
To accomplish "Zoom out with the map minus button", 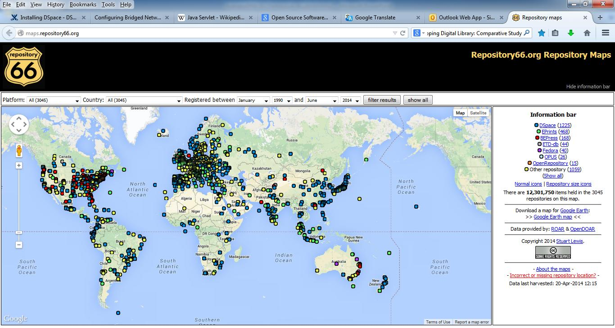I will 19,245.
